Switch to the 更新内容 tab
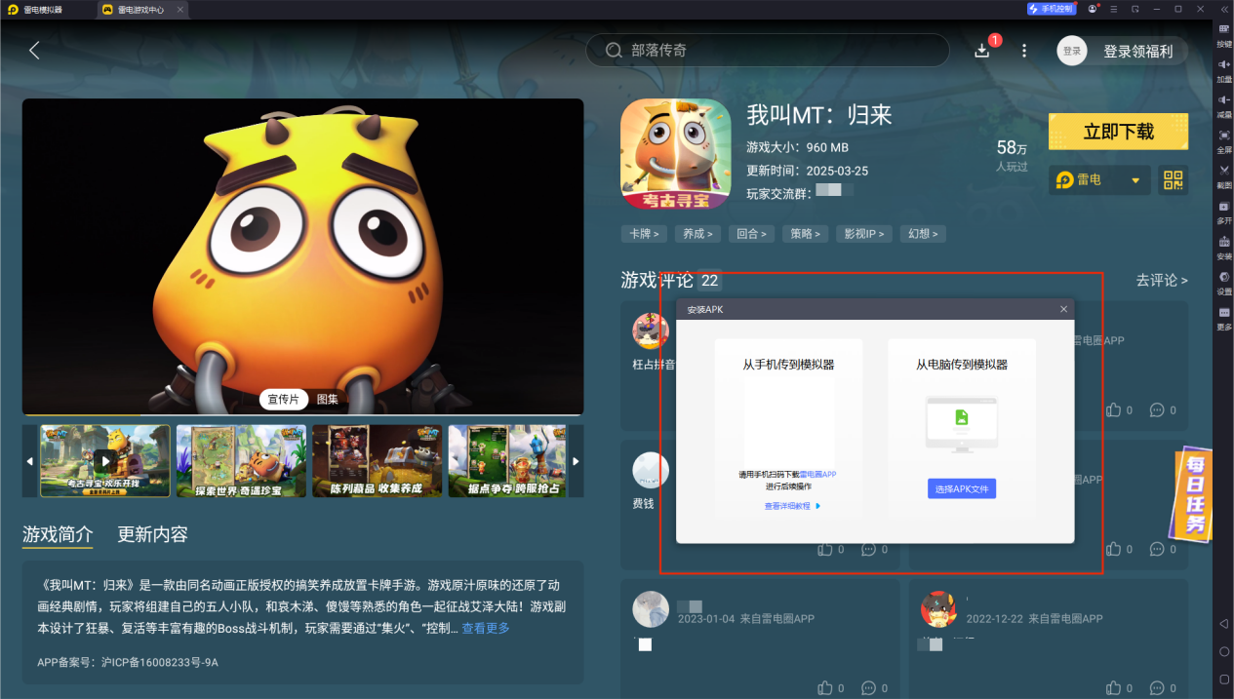The width and height of the screenshot is (1234, 699). [153, 534]
